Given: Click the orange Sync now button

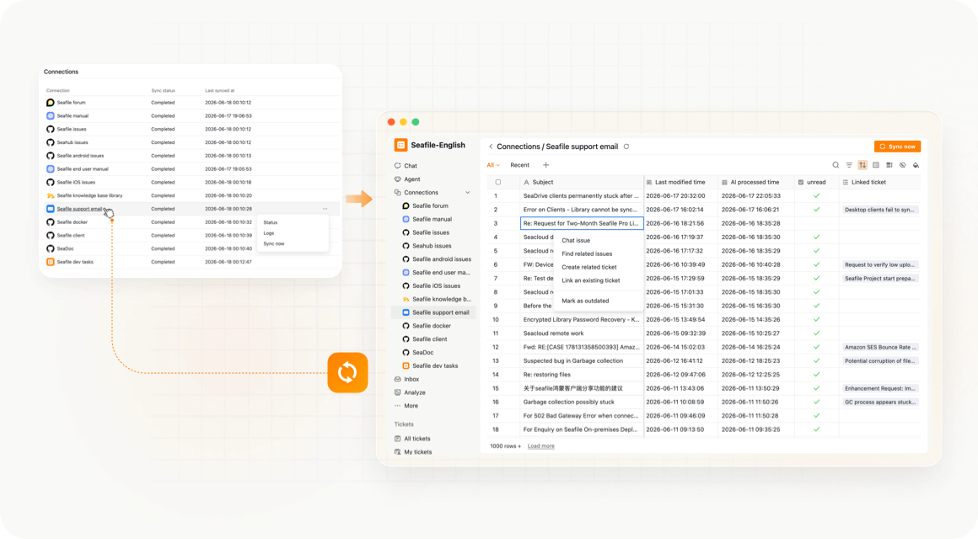Looking at the screenshot, I should pyautogui.click(x=898, y=147).
